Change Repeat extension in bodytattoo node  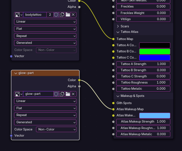[45, 36]
